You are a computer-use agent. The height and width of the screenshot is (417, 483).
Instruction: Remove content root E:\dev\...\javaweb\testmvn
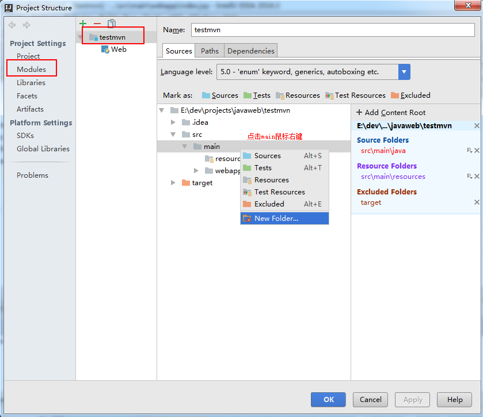click(477, 125)
